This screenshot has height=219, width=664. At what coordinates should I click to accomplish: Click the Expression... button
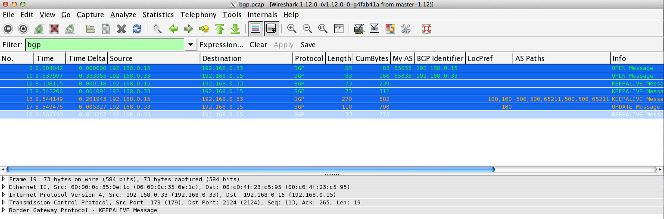221,45
